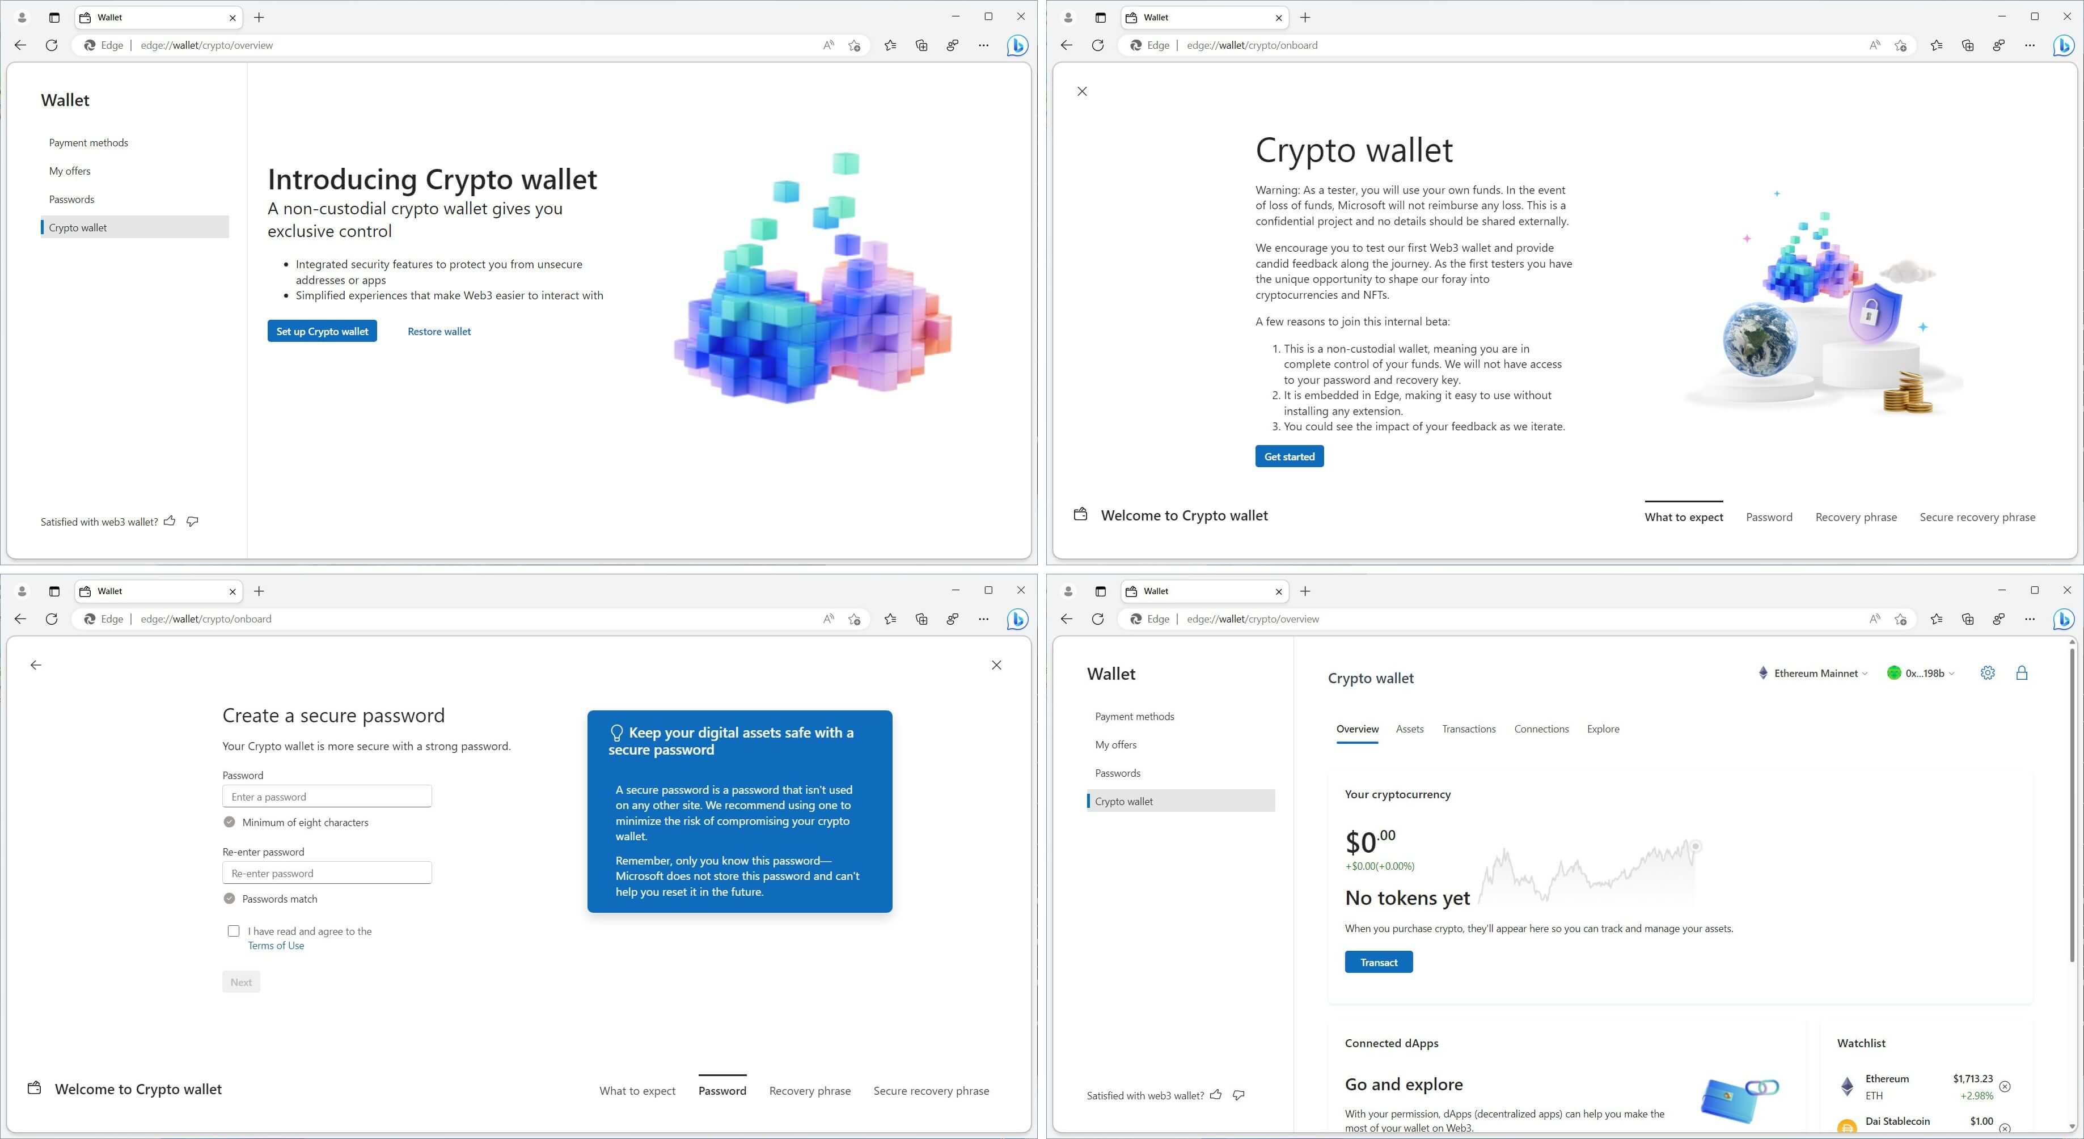Open Favorites list in bottom-left window toolbar

pos(890,619)
